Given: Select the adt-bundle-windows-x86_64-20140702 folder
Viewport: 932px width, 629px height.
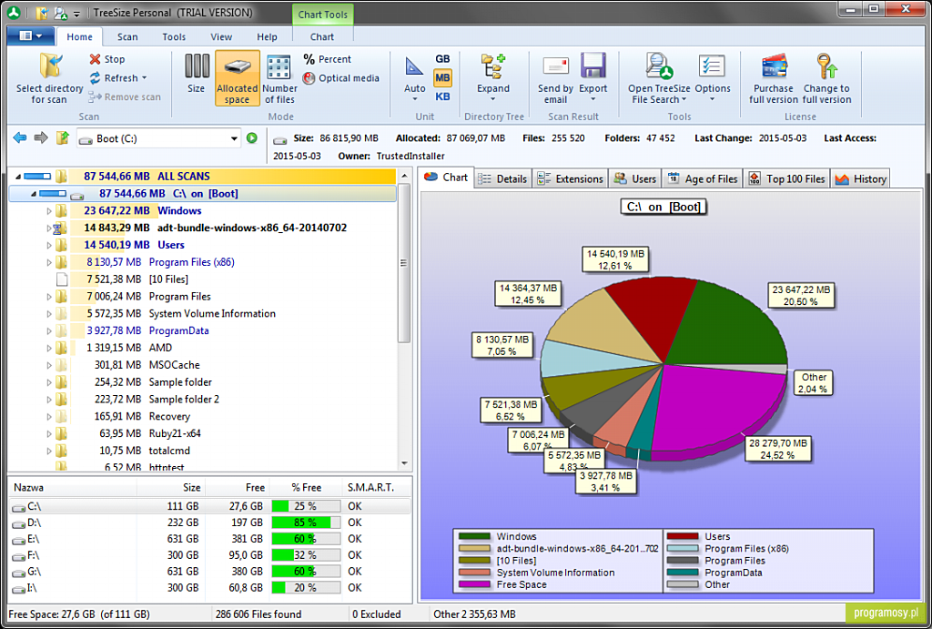Looking at the screenshot, I should 252,228.
